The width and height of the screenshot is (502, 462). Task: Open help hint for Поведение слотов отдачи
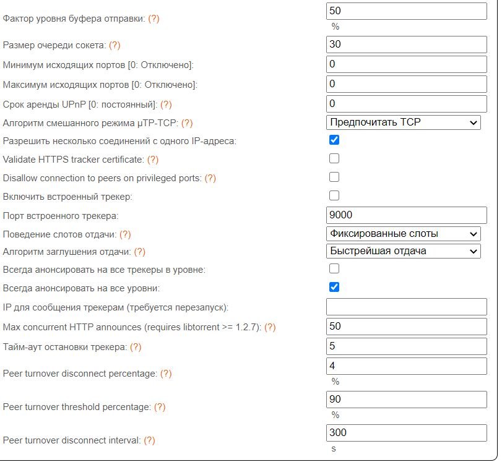tap(125, 234)
